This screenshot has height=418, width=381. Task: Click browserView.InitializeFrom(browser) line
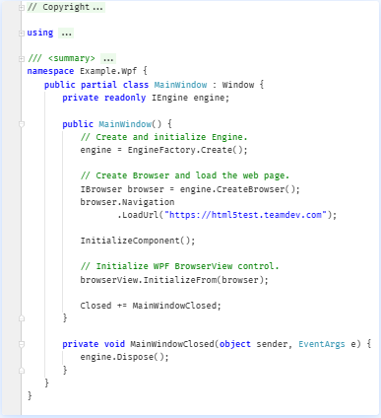(x=174, y=280)
